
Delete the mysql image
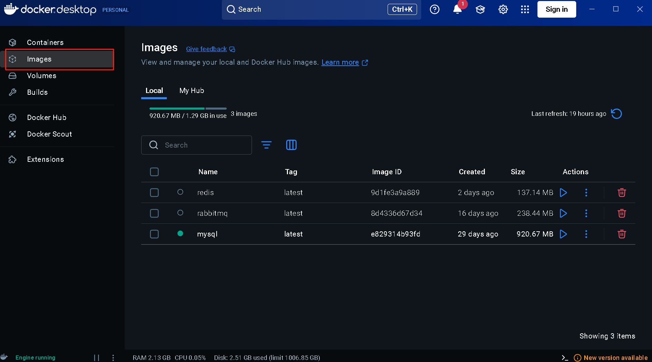[x=622, y=234]
